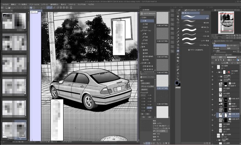
Task: Expand the フォルダー 2 layer folder
Action: click(x=219, y=80)
